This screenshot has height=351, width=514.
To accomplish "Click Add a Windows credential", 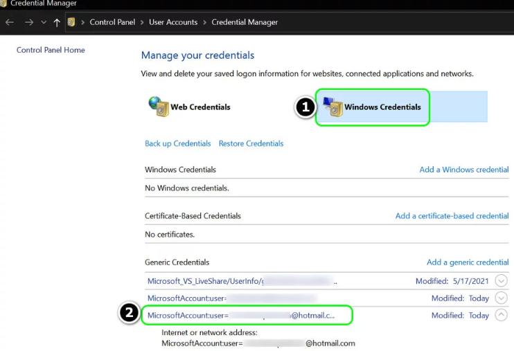I will tap(464, 170).
